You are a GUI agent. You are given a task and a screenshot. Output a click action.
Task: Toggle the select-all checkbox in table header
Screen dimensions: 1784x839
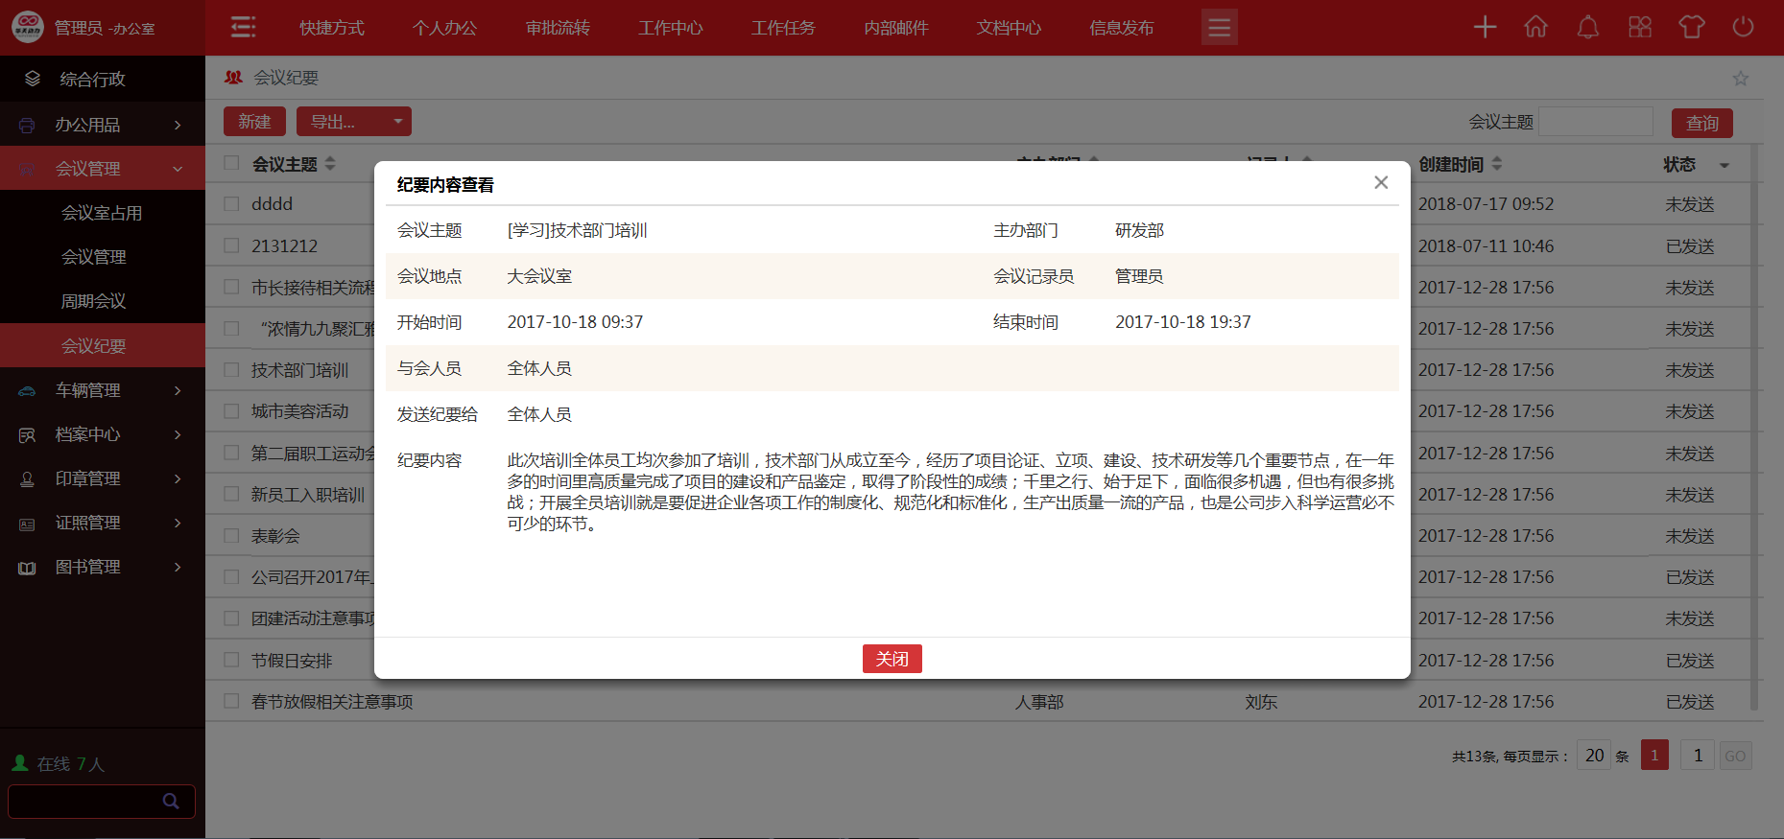click(231, 163)
